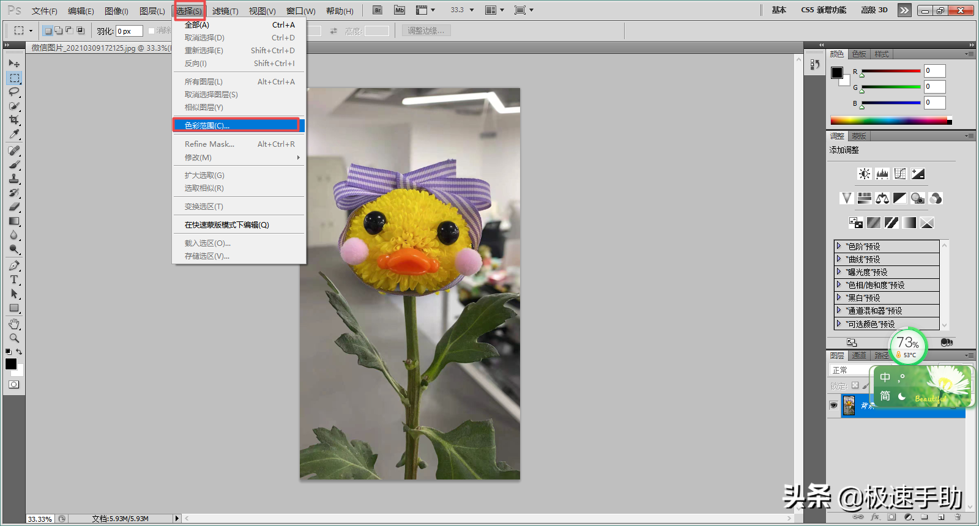The image size is (979, 526).
Task: Choose the Intersect with selection mode button
Action: pyautogui.click(x=80, y=31)
